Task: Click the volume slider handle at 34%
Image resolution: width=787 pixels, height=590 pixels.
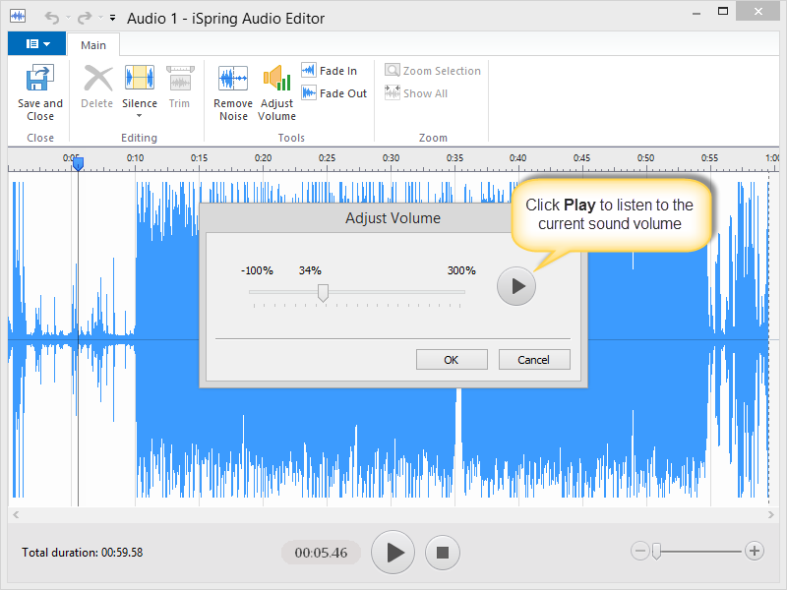Action: (x=323, y=292)
